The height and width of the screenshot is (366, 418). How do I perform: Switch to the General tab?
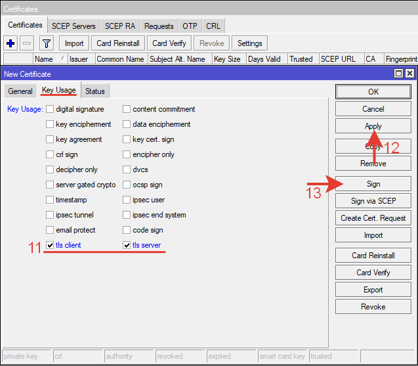pos(20,91)
